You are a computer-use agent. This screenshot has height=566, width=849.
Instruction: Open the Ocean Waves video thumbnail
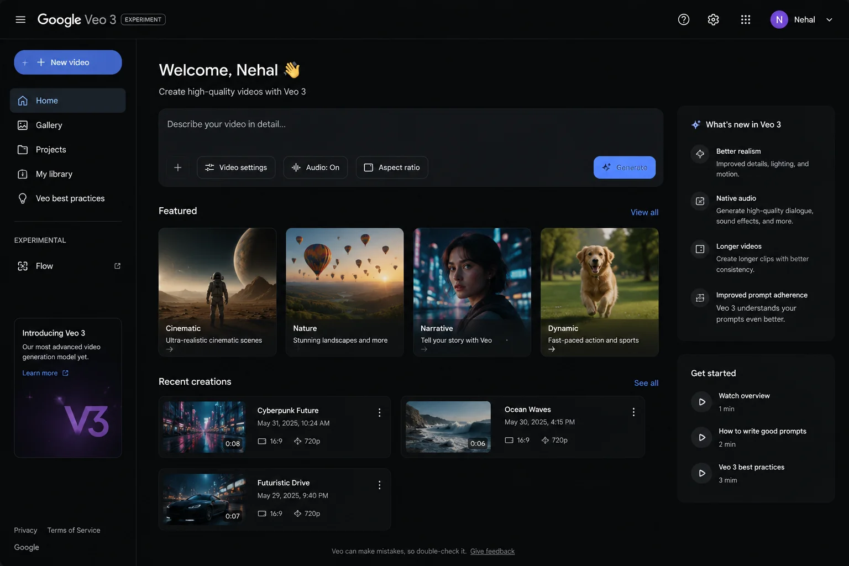click(448, 427)
